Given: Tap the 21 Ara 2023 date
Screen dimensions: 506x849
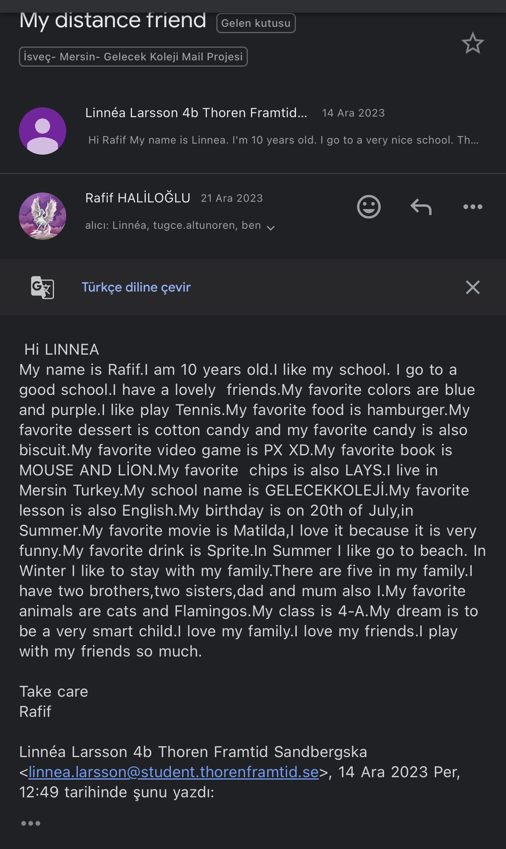Looking at the screenshot, I should (x=232, y=198).
